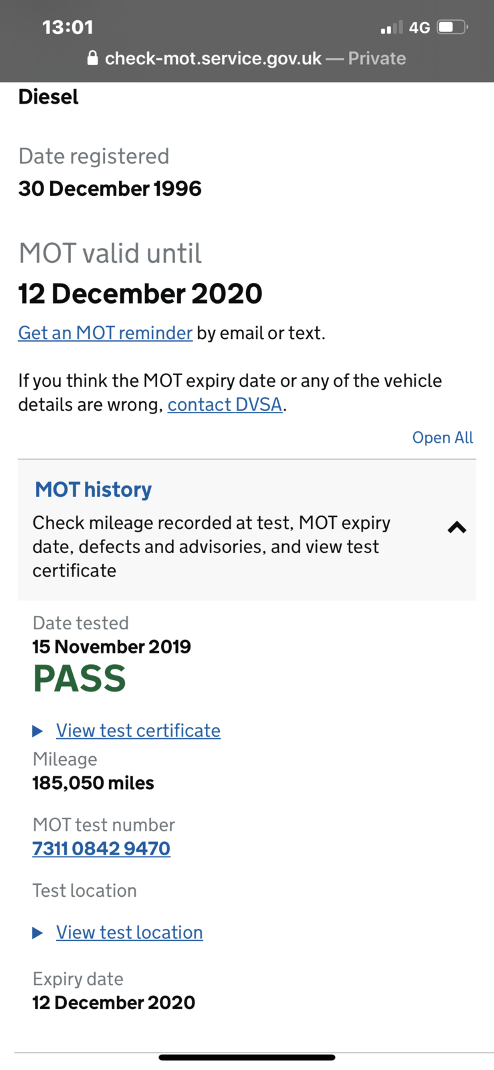Tap the Private browsing label
The width and height of the screenshot is (494, 1070).
click(377, 58)
